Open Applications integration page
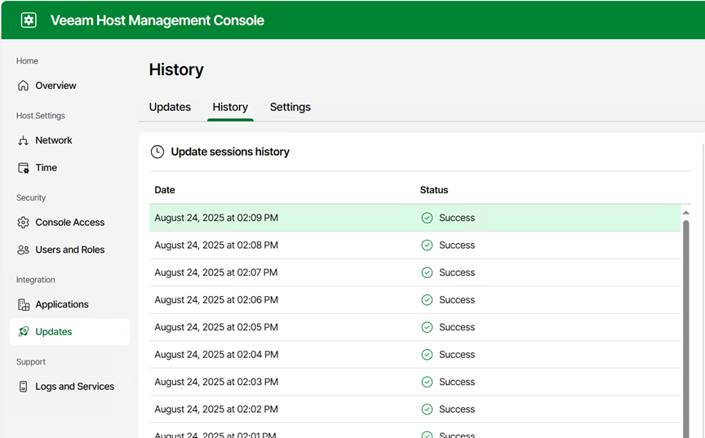The width and height of the screenshot is (705, 438). point(69,304)
